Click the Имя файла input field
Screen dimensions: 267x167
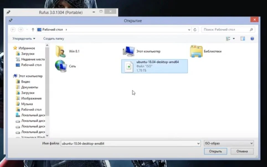[x=129, y=143]
